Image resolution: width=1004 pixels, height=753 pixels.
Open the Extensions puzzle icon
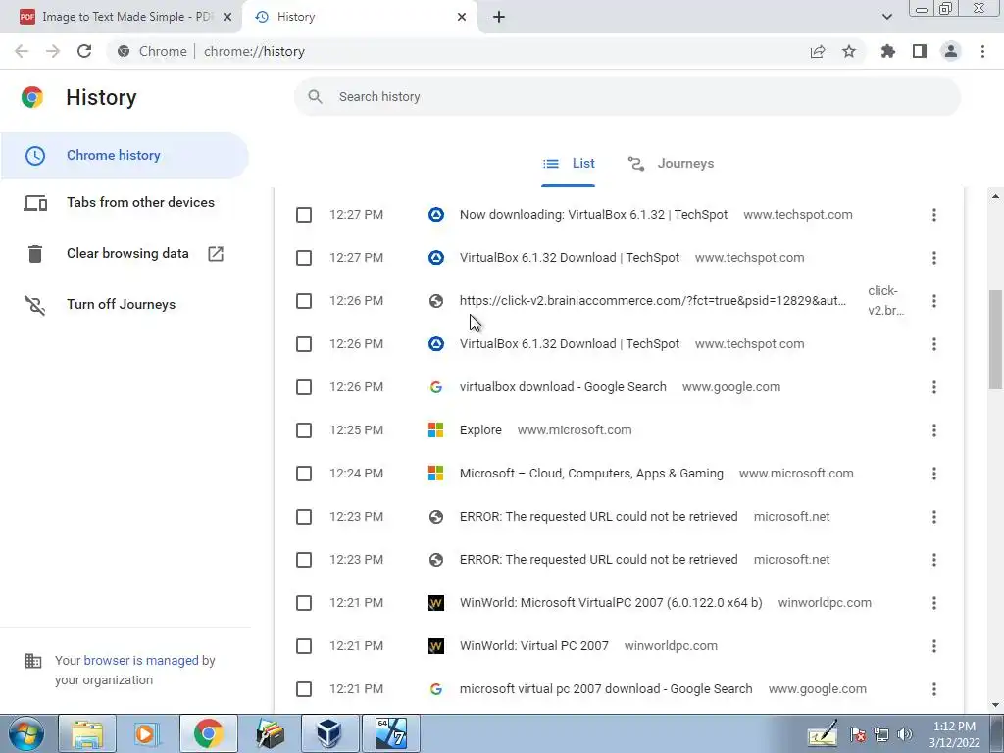click(x=888, y=51)
